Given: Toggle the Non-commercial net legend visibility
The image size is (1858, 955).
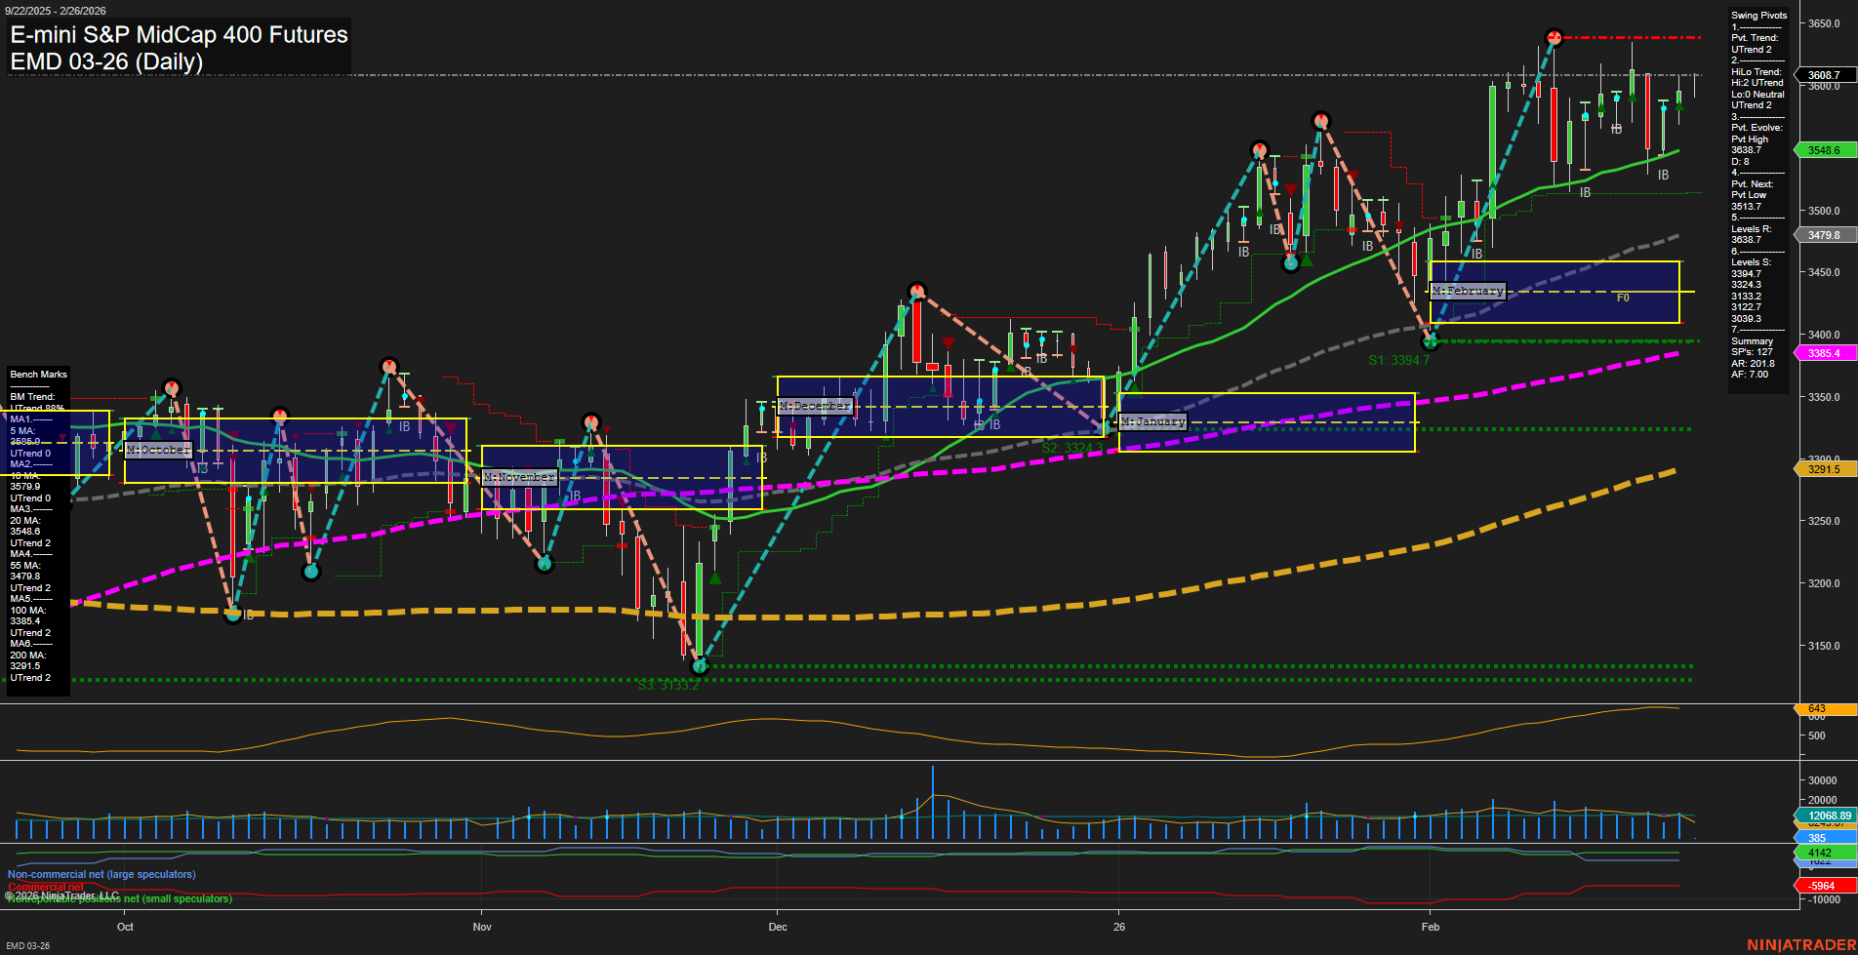Looking at the screenshot, I should (101, 874).
